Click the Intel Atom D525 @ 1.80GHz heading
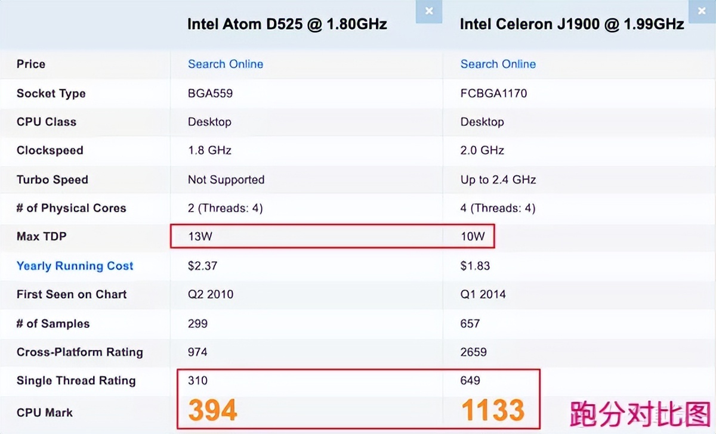The height and width of the screenshot is (434, 716). click(287, 24)
